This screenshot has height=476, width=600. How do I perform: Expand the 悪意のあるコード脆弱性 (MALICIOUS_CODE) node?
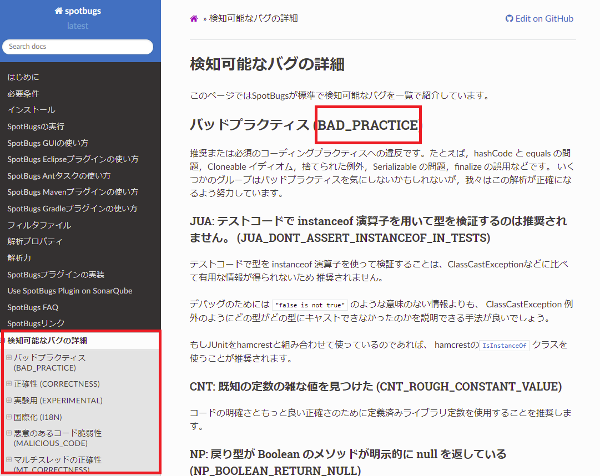[9, 433]
